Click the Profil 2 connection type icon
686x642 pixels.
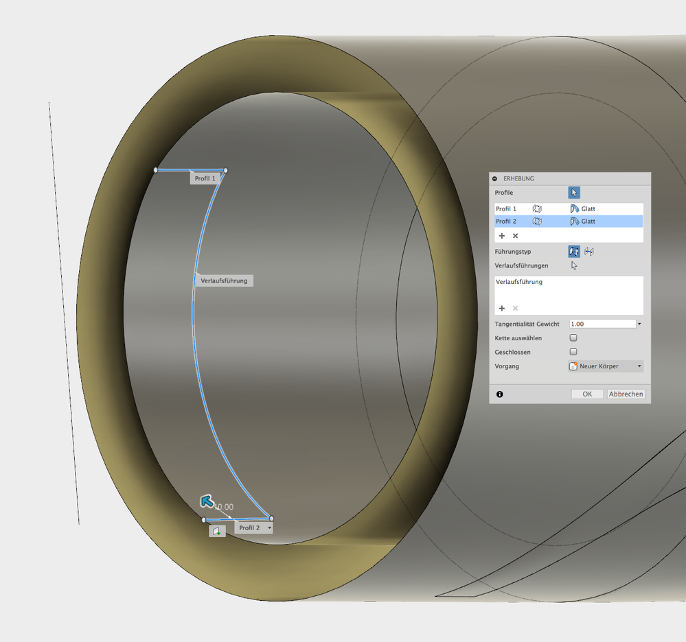(537, 221)
